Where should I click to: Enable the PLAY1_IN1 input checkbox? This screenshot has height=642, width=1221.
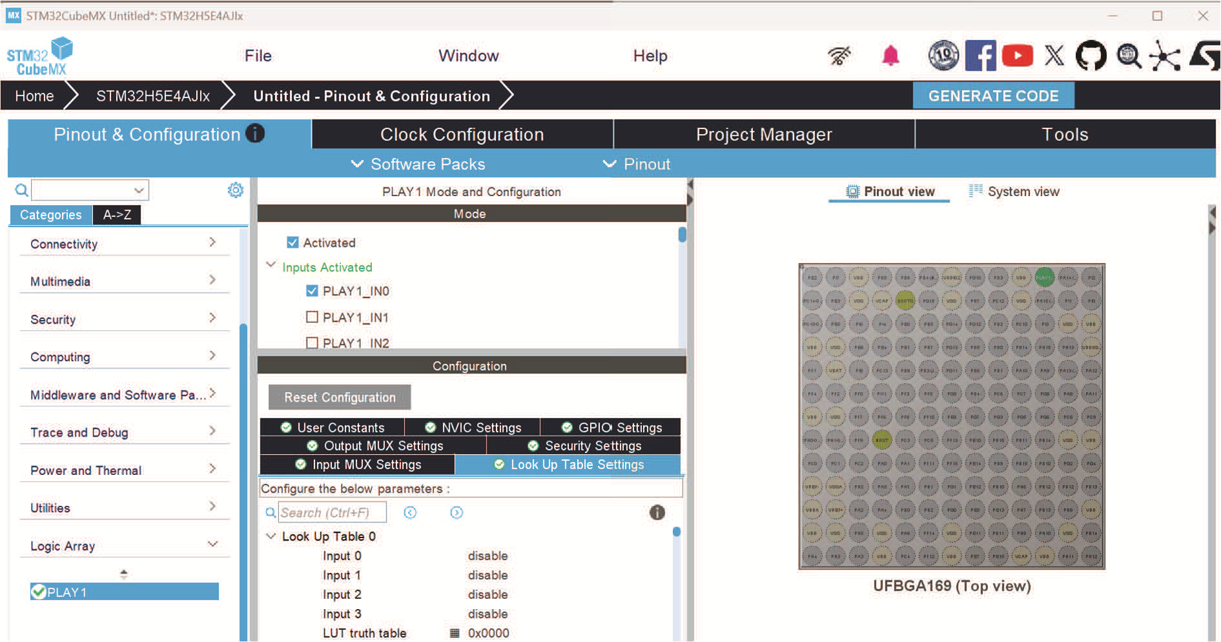312,317
